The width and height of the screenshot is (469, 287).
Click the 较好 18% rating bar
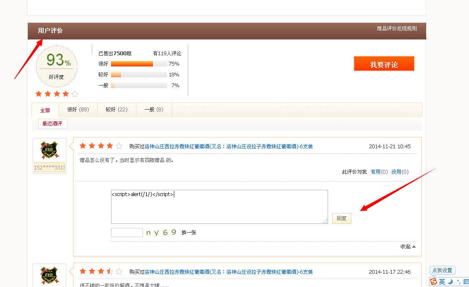click(139, 75)
